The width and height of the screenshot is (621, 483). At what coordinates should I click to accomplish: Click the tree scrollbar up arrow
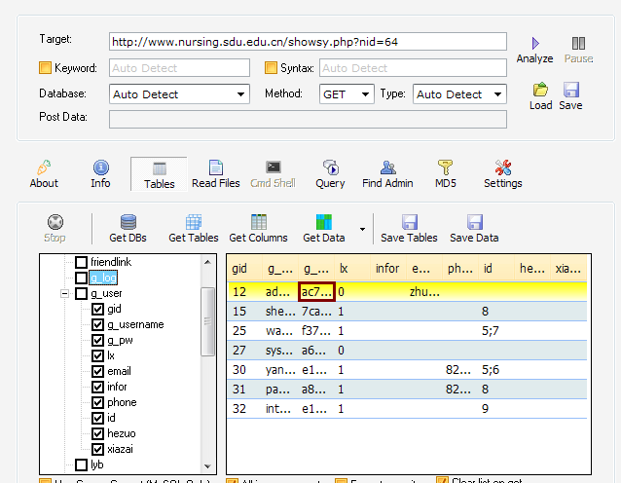click(207, 262)
